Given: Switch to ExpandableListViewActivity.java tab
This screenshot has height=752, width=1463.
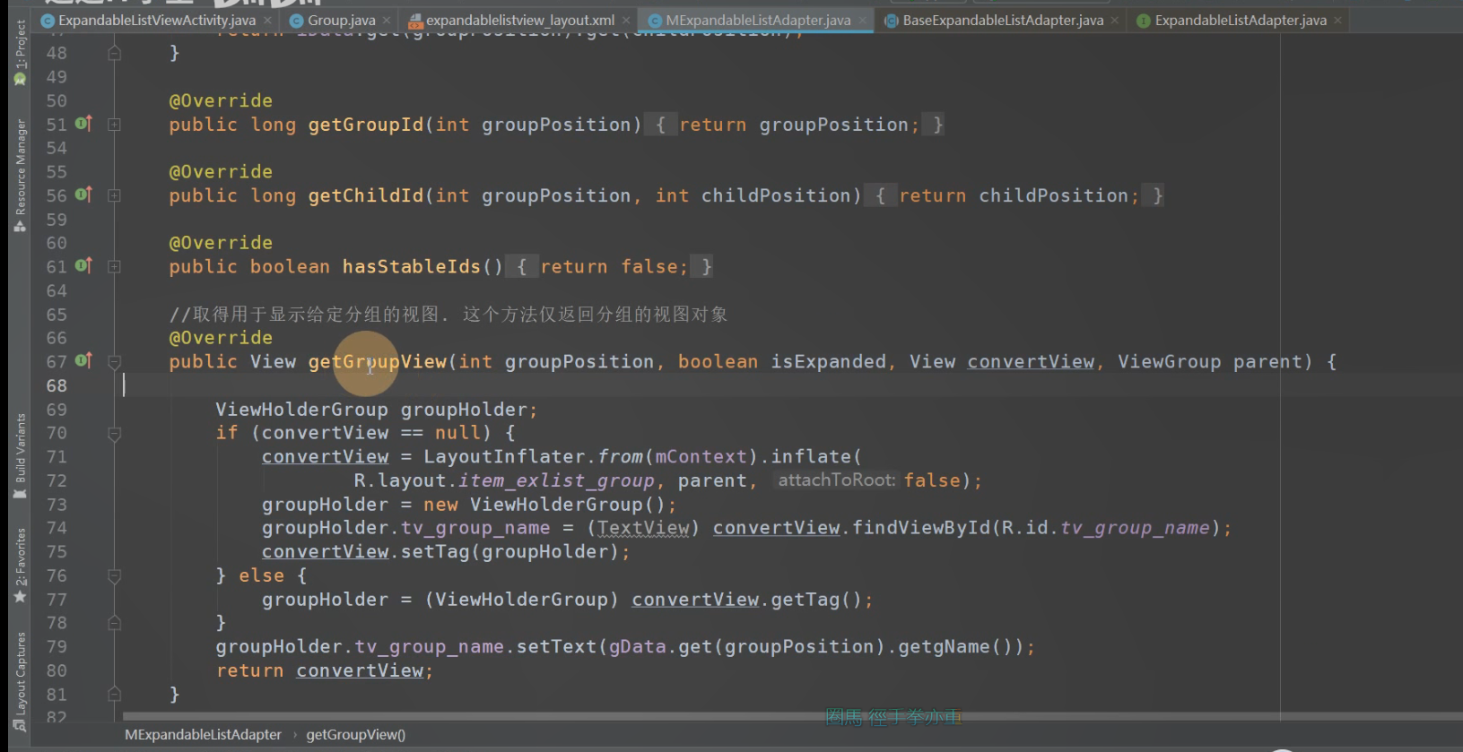Looking at the screenshot, I should click(x=156, y=20).
